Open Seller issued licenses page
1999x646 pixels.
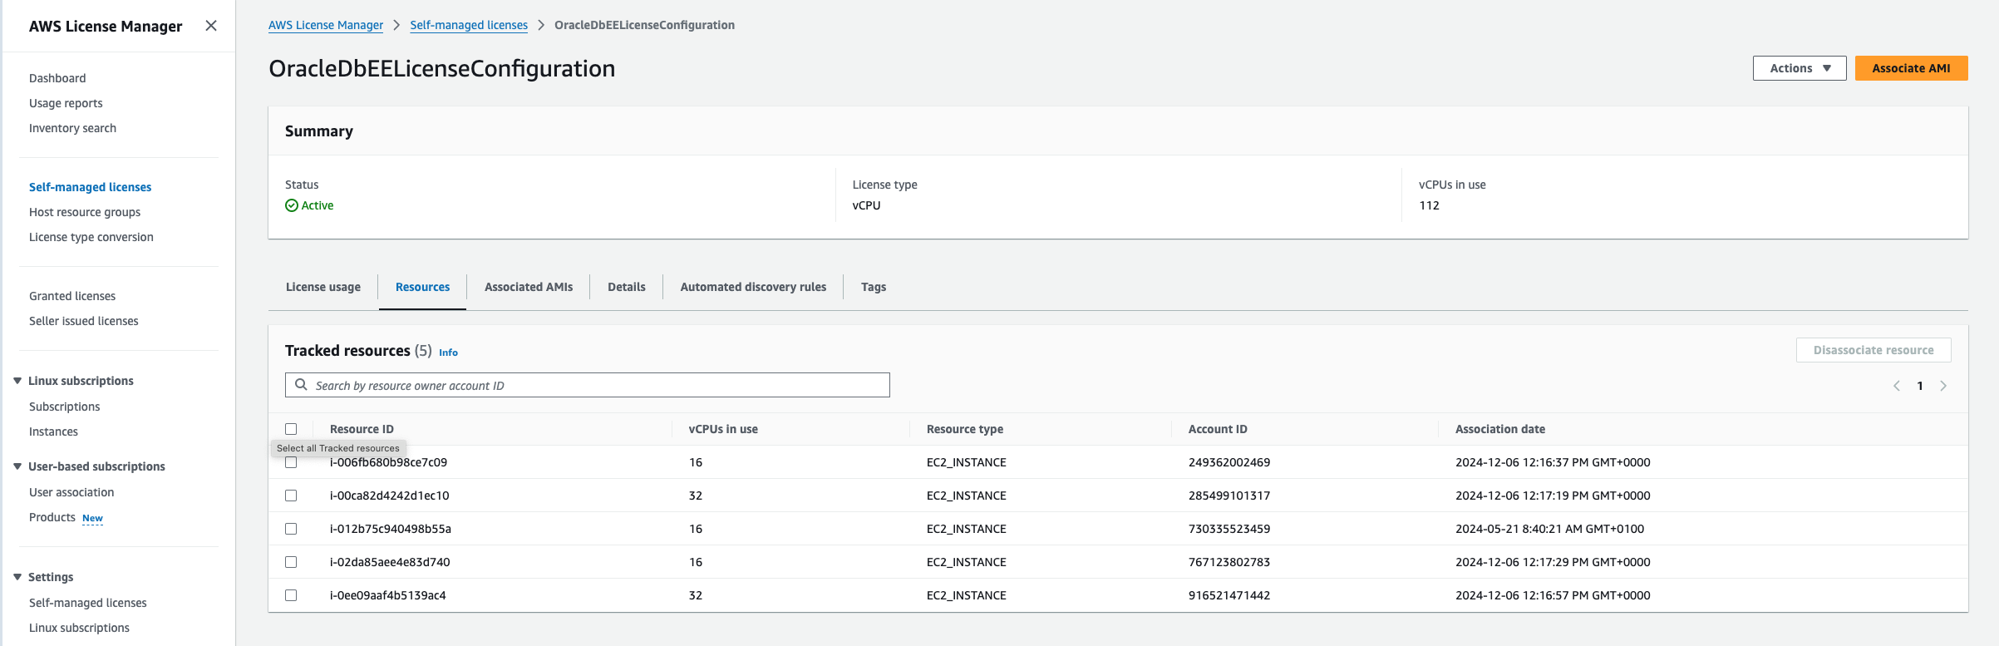pyautogui.click(x=84, y=321)
